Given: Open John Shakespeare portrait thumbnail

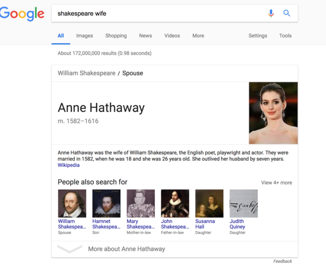Looking at the screenshot, I should coord(175,203).
